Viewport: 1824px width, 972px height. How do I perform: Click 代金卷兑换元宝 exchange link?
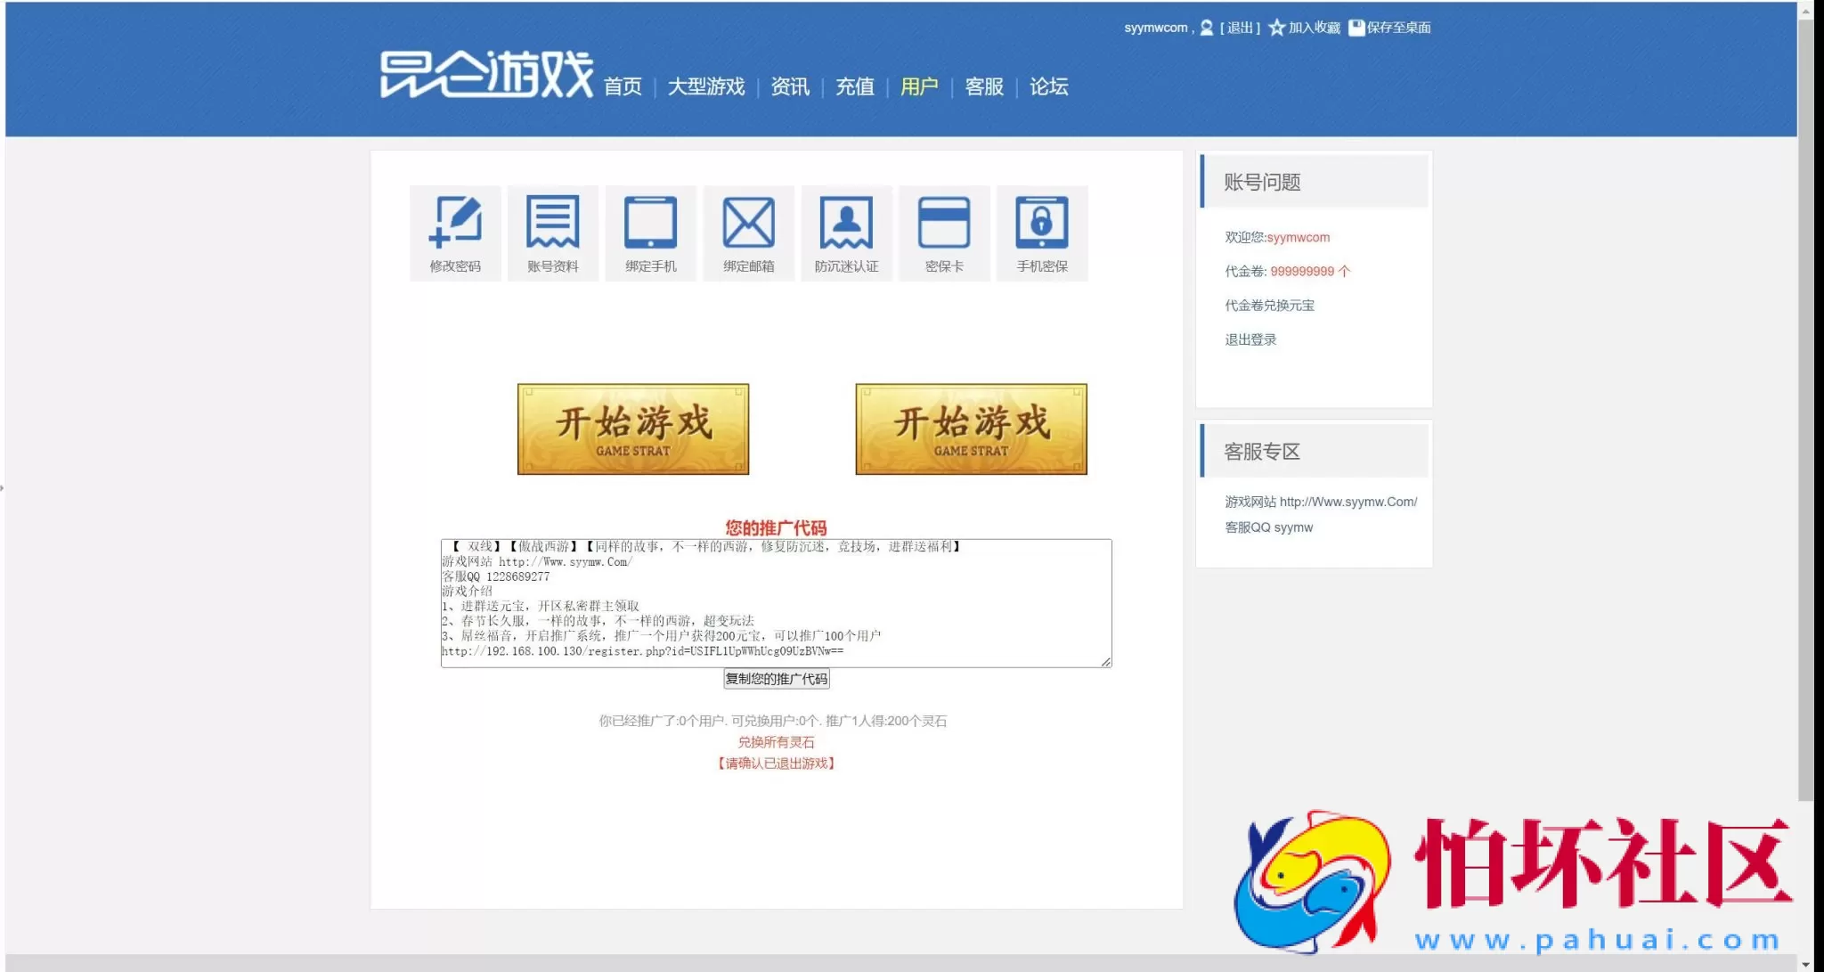[x=1271, y=305]
